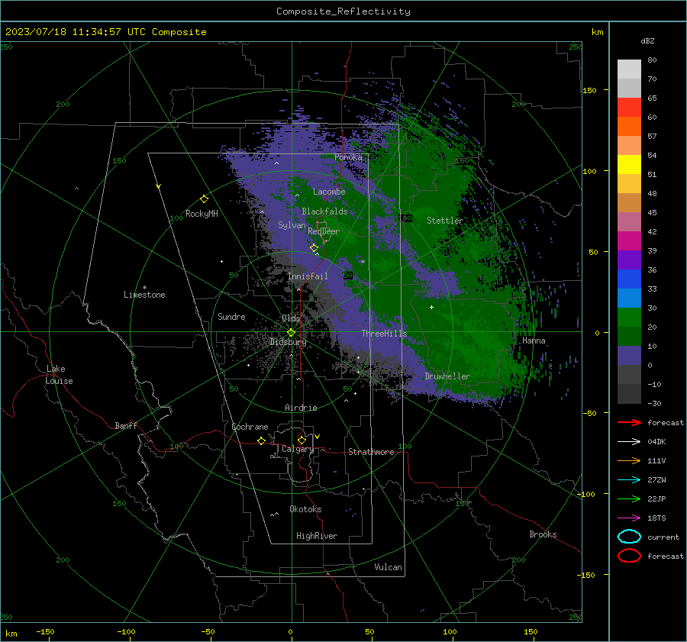Click the Limestone label
Image resolution: width=687 pixels, height=642 pixels.
click(144, 295)
